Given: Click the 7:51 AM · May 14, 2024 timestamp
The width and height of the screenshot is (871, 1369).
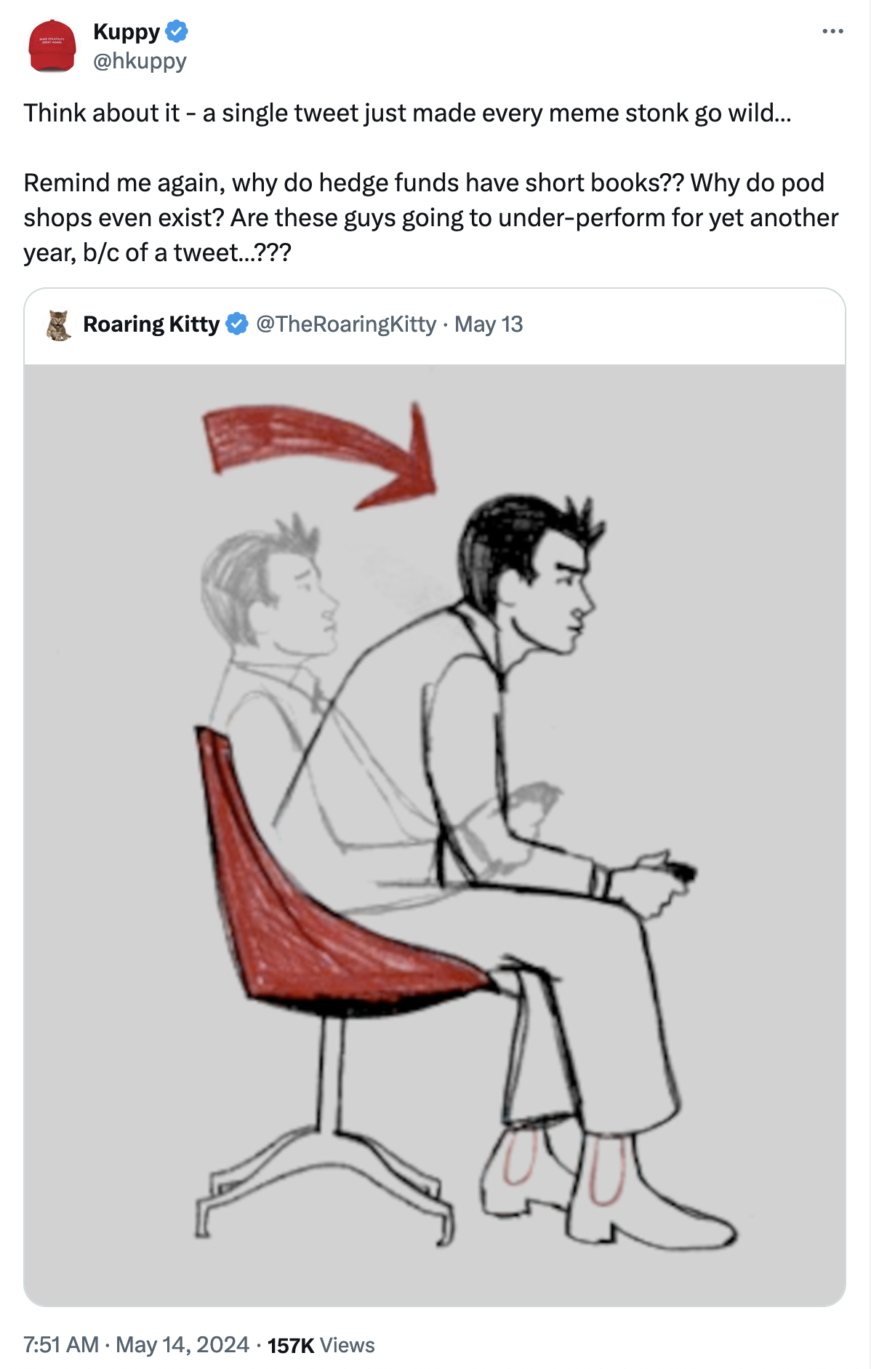Looking at the screenshot, I should [x=136, y=1344].
